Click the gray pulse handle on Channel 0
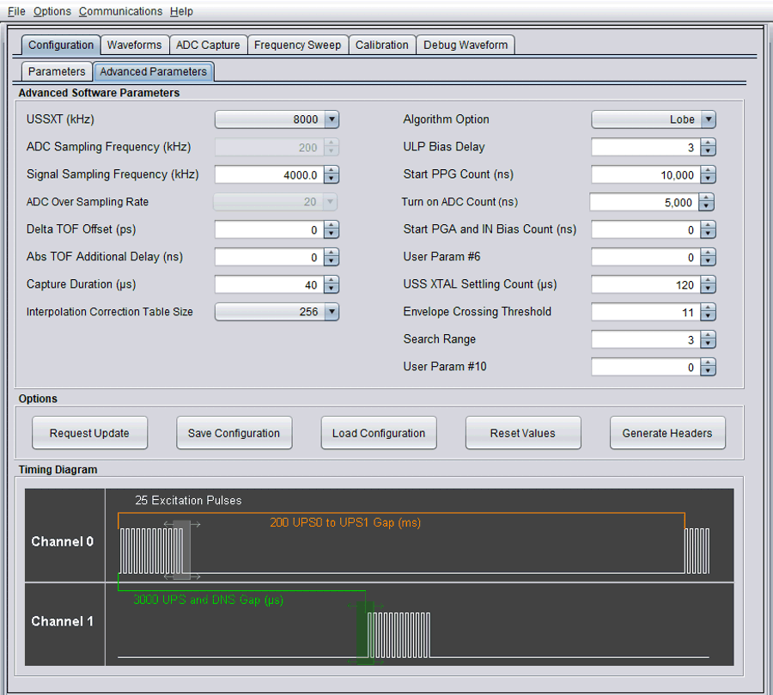The height and width of the screenshot is (695, 773). (x=180, y=550)
